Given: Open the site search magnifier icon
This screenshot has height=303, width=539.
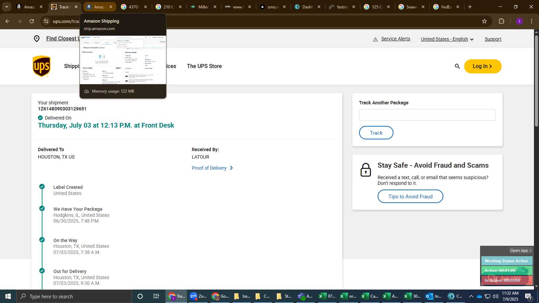Looking at the screenshot, I should point(457,66).
